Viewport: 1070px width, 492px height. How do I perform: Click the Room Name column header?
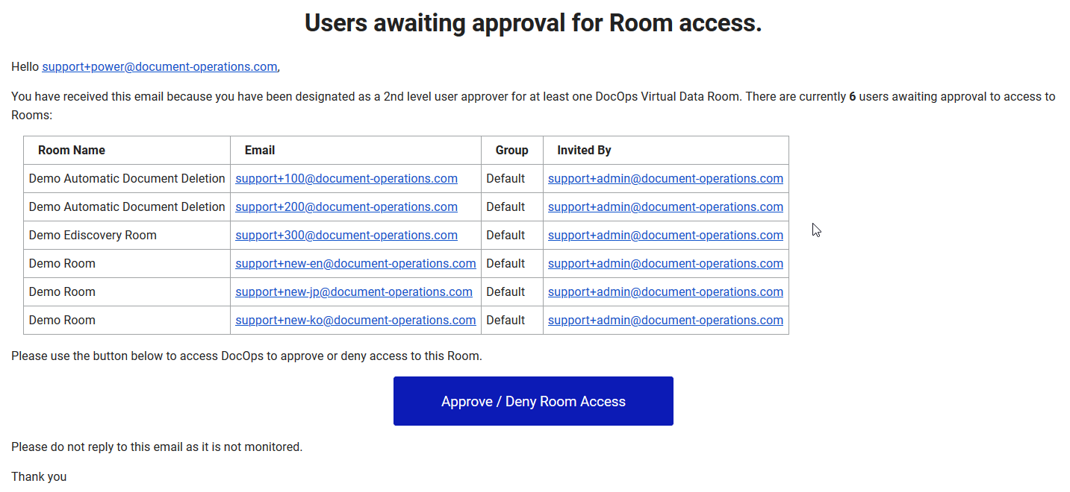point(72,150)
